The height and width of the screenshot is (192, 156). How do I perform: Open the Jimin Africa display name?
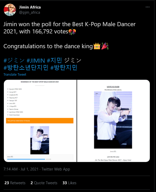point(30,7)
